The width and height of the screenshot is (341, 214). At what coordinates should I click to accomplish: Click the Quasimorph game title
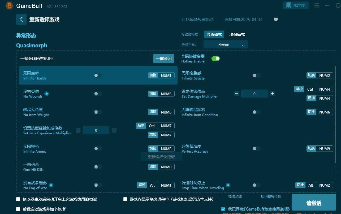[x=32, y=45]
